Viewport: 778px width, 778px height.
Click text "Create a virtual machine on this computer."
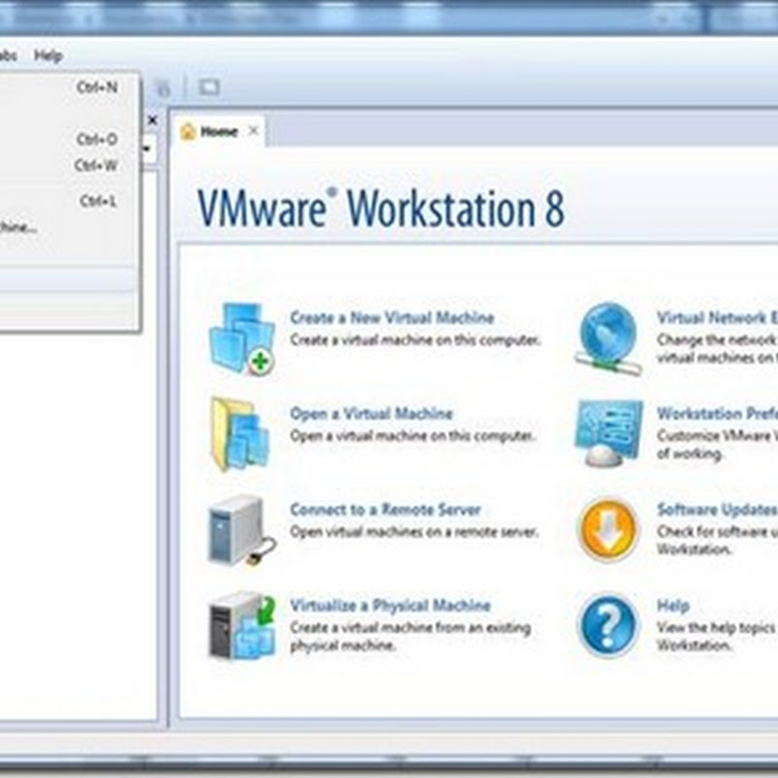(415, 339)
